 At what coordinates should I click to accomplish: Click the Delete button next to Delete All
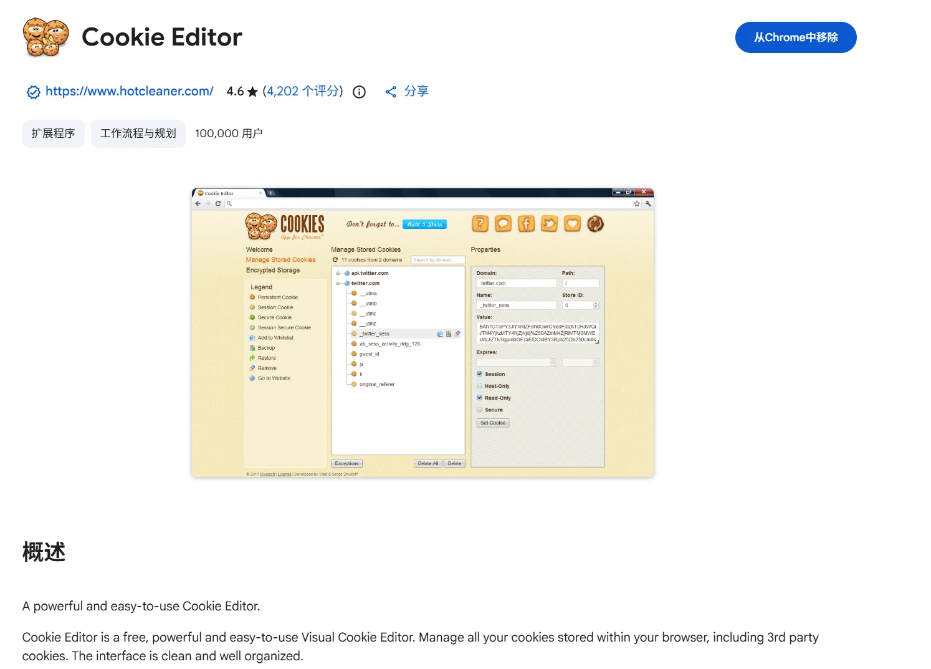455,463
